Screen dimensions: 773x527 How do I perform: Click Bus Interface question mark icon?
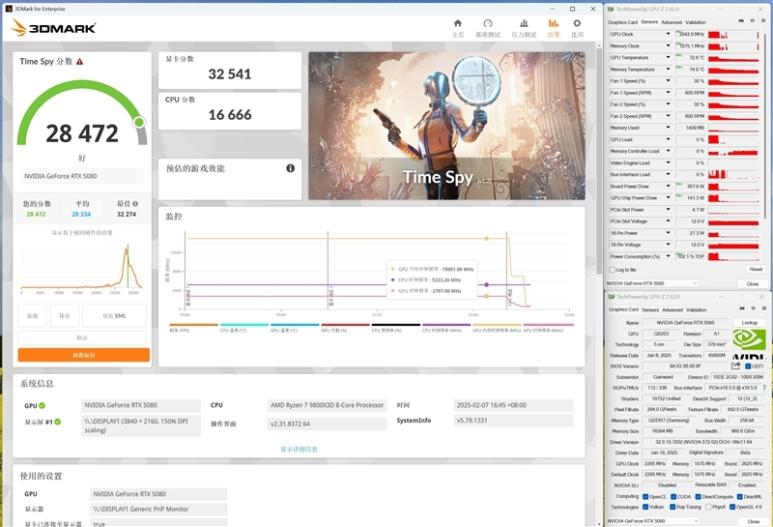[x=764, y=388]
